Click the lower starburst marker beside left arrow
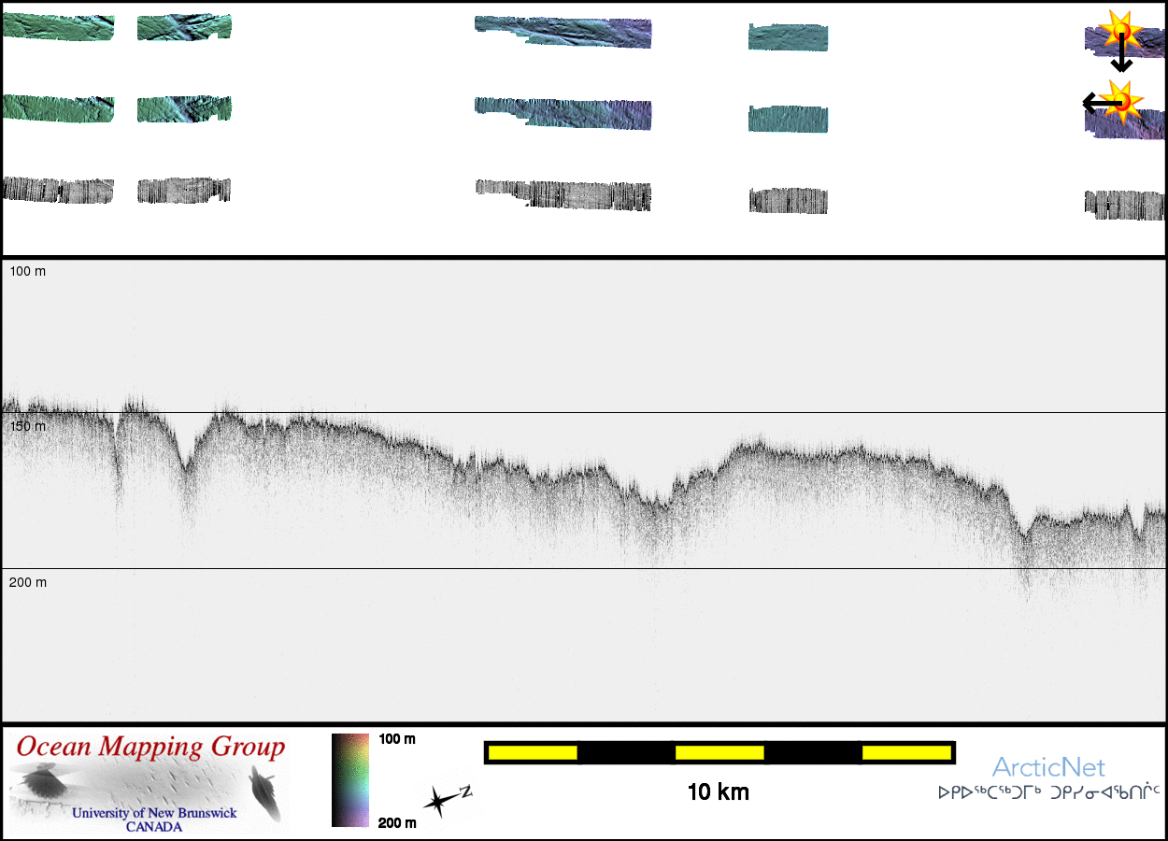Image resolution: width=1168 pixels, height=841 pixels. tap(1121, 99)
